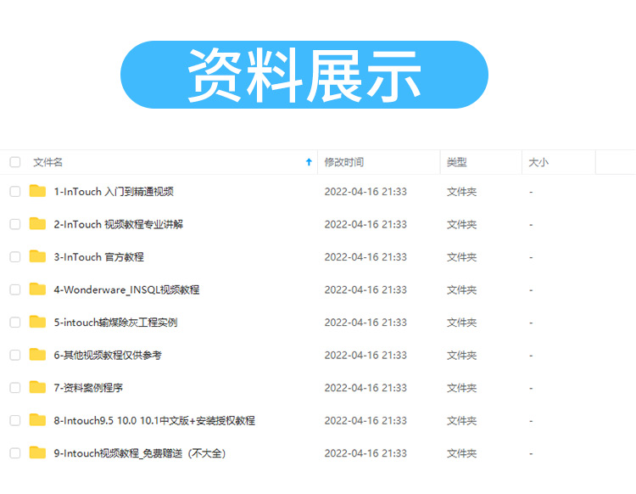
Task: Click folder icon of 8-Intouch9.5 中文版 row
Action: coord(37,419)
